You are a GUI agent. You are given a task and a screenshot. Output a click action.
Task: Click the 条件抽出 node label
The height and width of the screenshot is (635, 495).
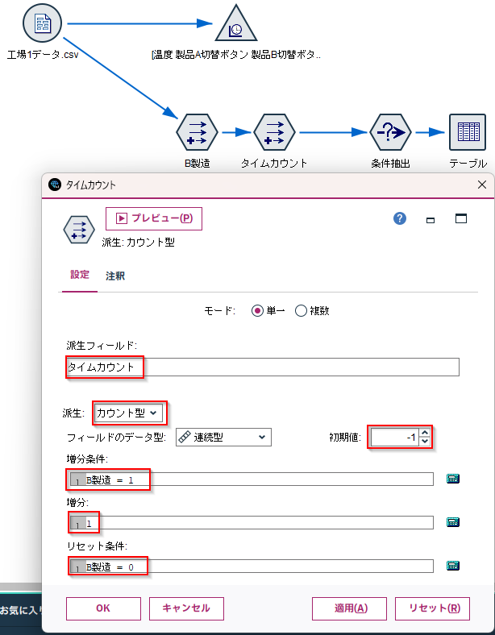click(390, 164)
